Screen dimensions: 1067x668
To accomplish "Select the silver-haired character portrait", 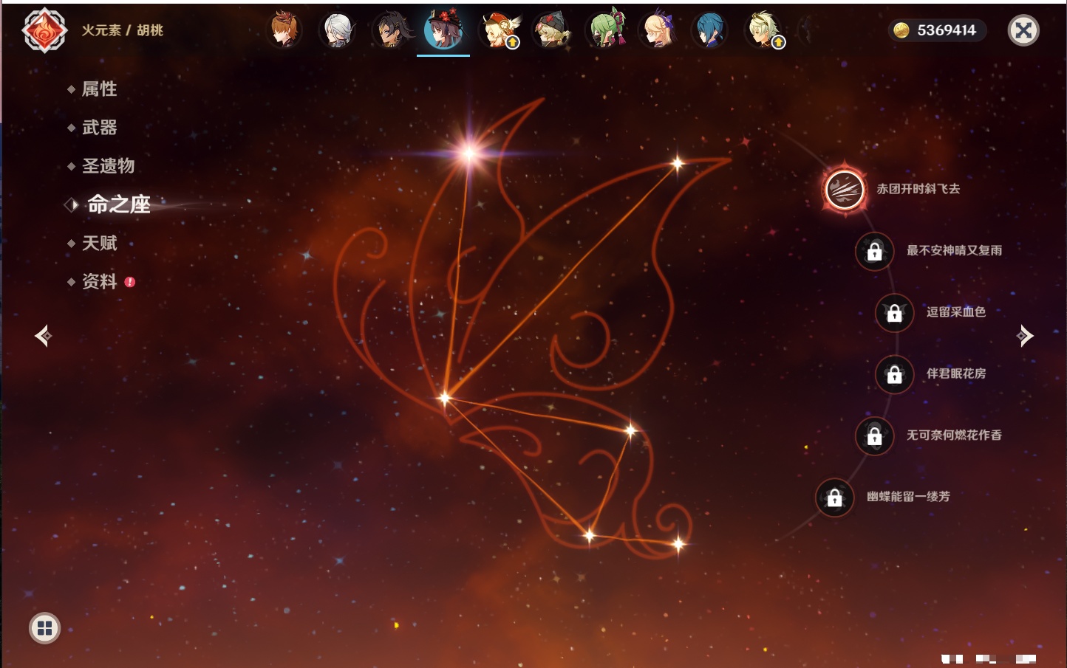I will click(338, 30).
